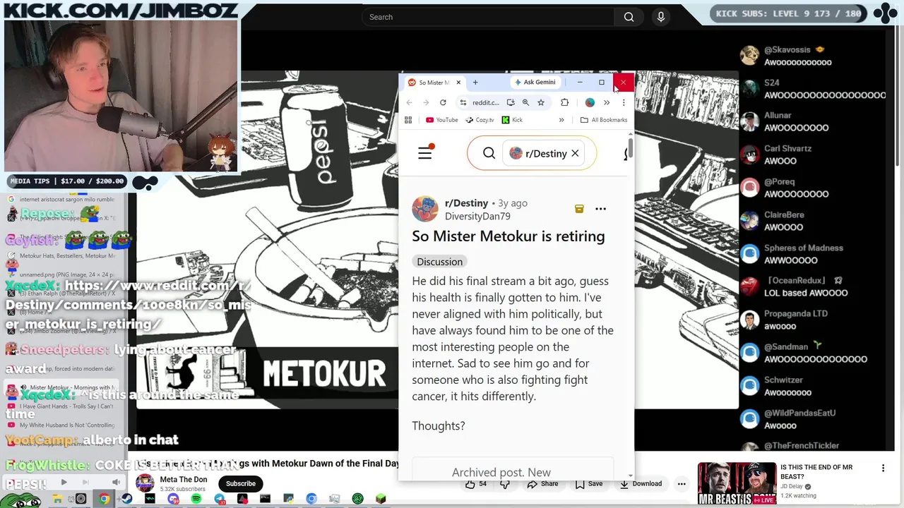Screen dimensions: 904x508
Task: Dislike the YouTube video
Action: [504, 483]
